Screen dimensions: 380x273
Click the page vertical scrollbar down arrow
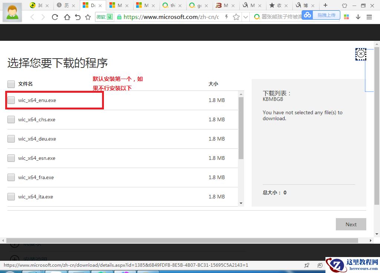pos(377,234)
